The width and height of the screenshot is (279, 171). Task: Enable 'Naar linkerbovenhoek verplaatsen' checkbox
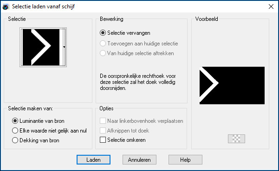(x=142, y=121)
